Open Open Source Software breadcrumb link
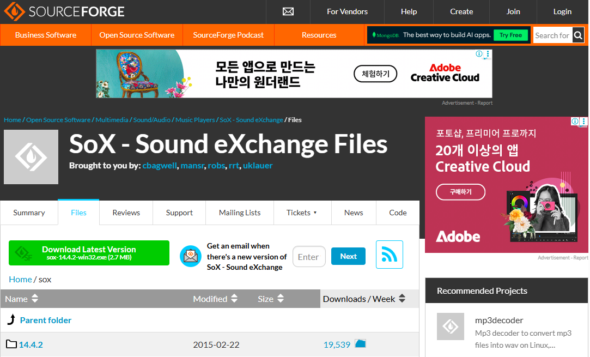This screenshot has width=590, height=357. tap(58, 120)
